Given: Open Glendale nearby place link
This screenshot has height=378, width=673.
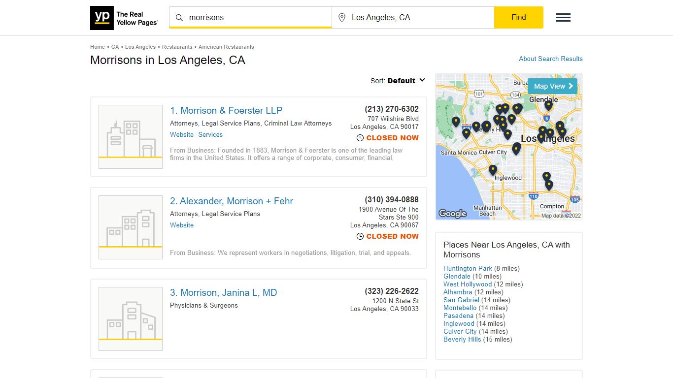Looking at the screenshot, I should [457, 277].
